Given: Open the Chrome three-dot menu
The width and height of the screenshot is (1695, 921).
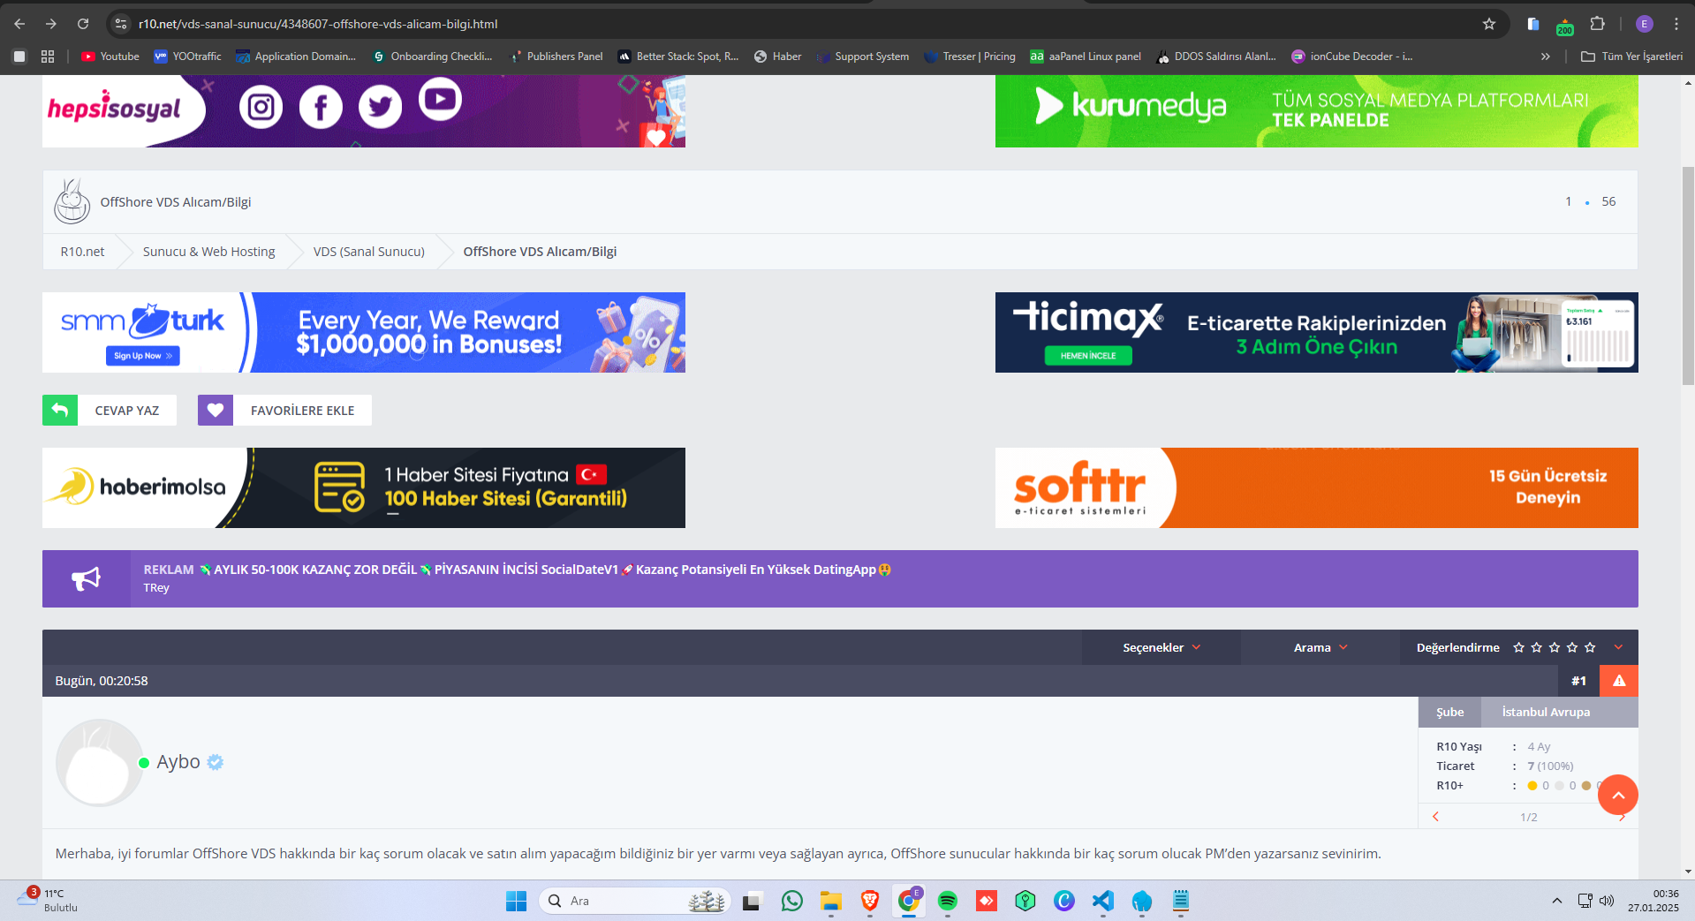Looking at the screenshot, I should pos(1676,24).
